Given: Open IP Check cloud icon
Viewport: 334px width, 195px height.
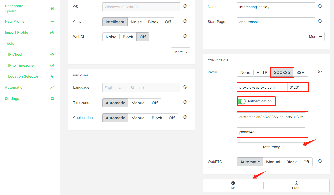Looking at the screenshot, I should [52, 54].
